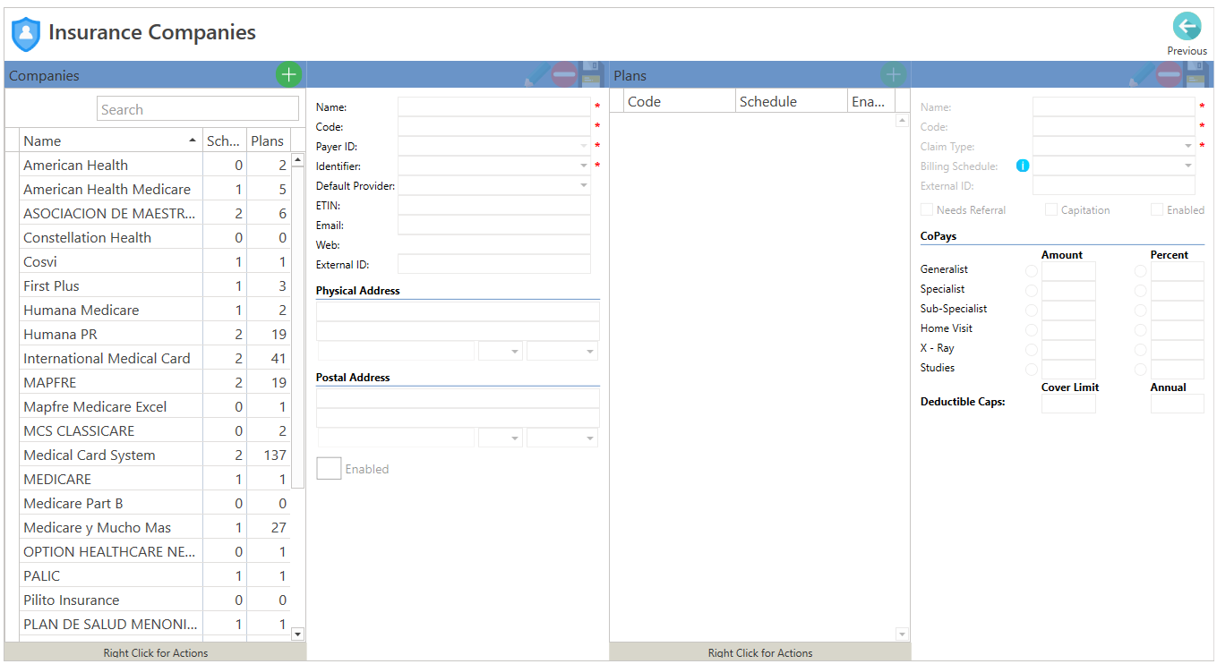Click the plan edit pencil icon
The image size is (1217, 664).
pyautogui.click(x=1142, y=74)
